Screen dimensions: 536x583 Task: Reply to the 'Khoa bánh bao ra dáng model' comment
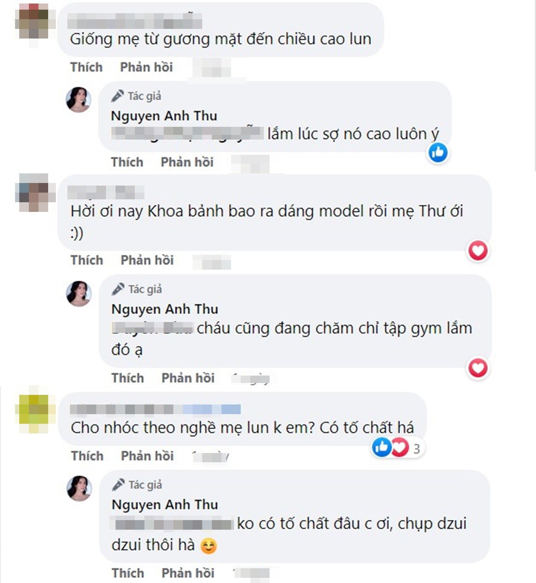click(147, 260)
